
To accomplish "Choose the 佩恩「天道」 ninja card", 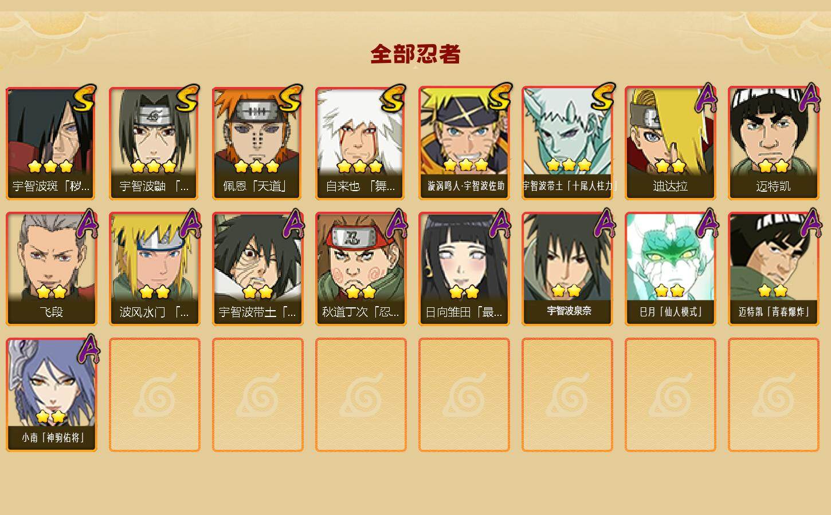I will [x=258, y=143].
